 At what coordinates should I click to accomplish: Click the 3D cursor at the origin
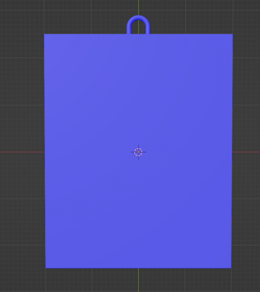[138, 152]
